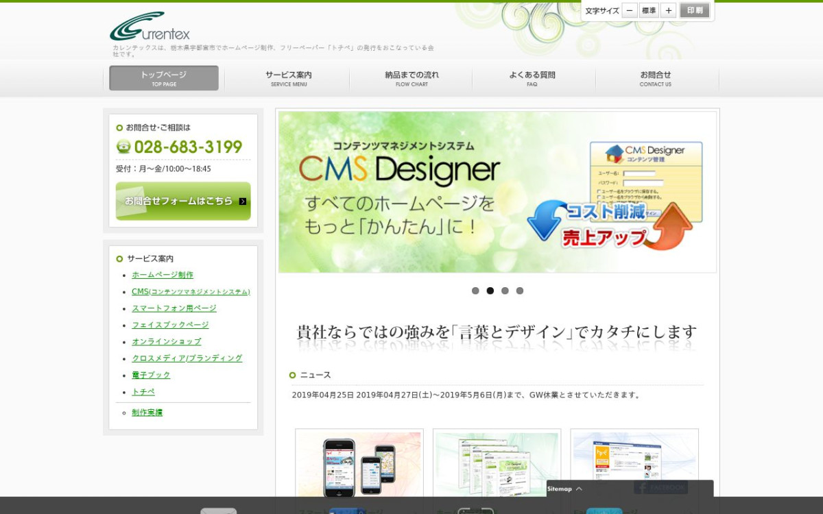The image size is (823, 514).
Task: Select the first carousel dot
Action: click(475, 291)
